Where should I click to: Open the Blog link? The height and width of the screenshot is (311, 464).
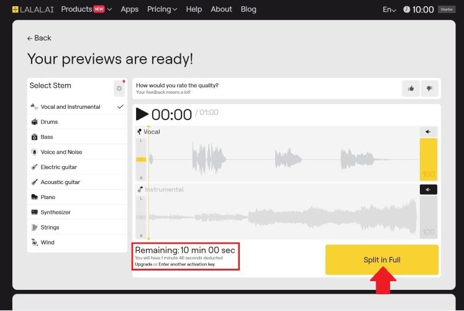tap(248, 9)
